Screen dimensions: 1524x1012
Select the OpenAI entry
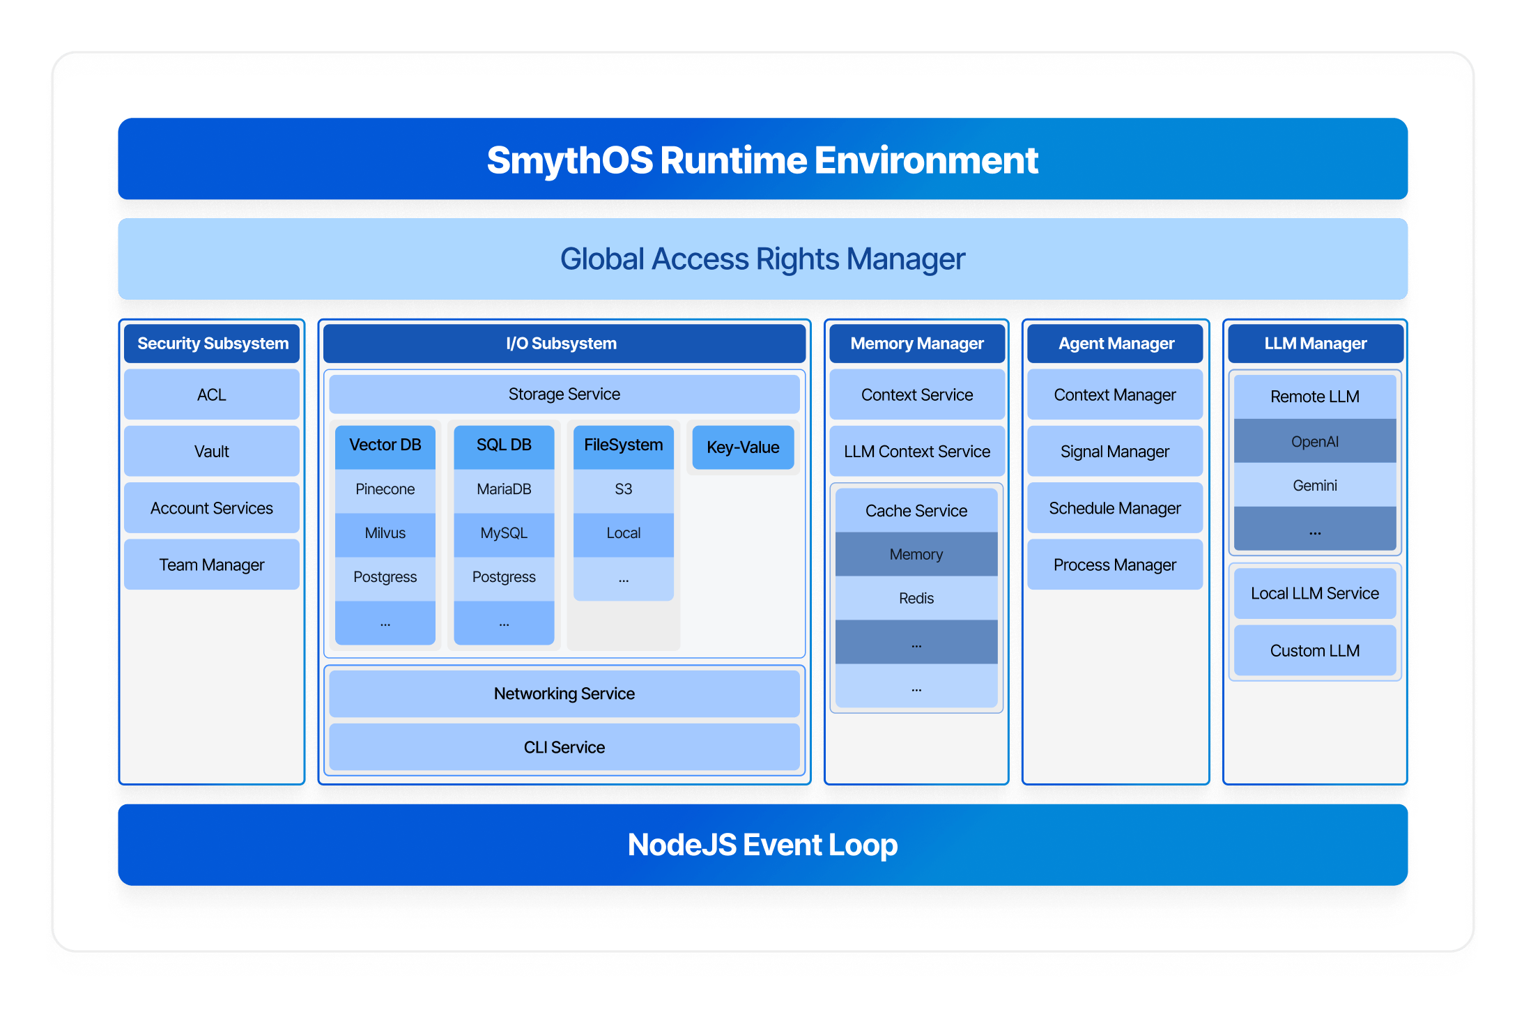pyautogui.click(x=1315, y=441)
